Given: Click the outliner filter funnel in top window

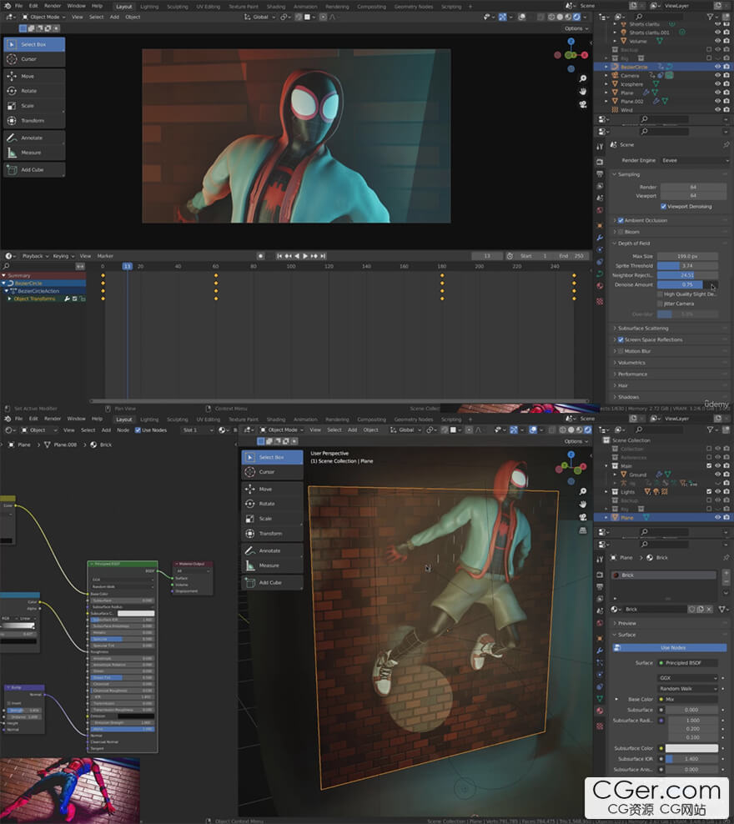Looking at the screenshot, I should (x=711, y=17).
